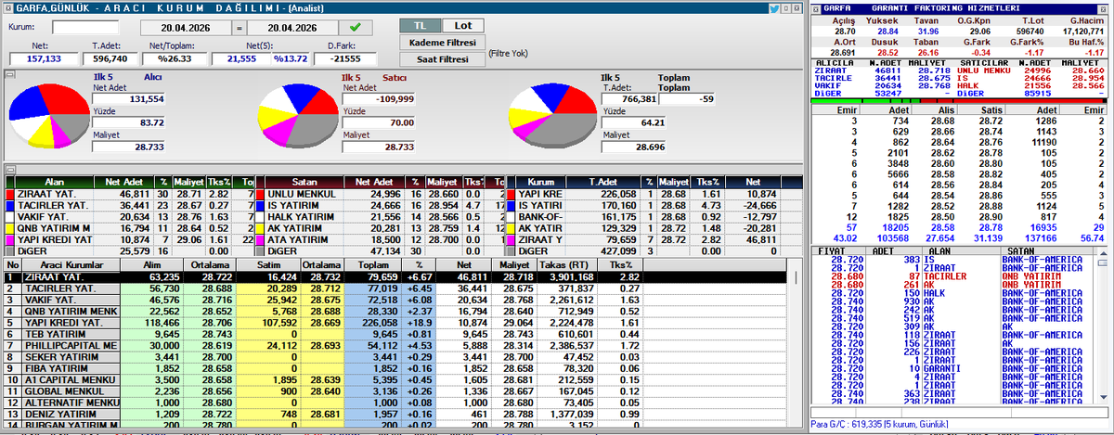Click the Net value 157,133 field

(44, 58)
